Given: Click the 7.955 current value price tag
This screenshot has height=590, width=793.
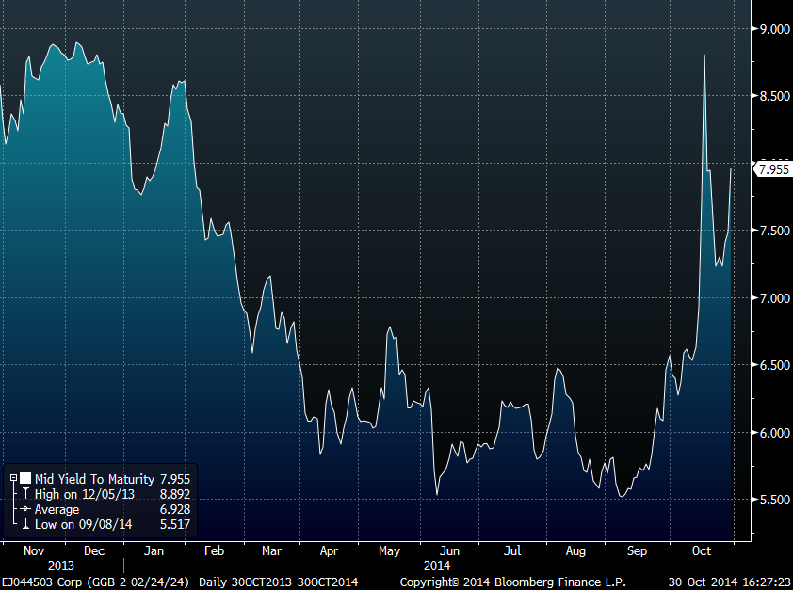Looking at the screenshot, I should pos(773,169).
